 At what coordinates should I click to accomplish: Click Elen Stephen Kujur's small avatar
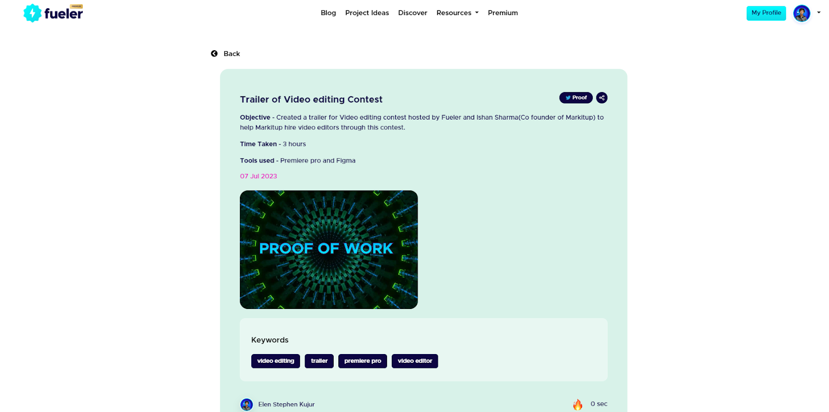pyautogui.click(x=247, y=405)
